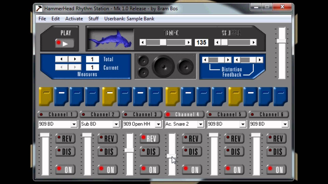Open the Ac. Snare 2 dropdown
Image resolution: width=328 pixels, height=184 pixels.
(201, 124)
